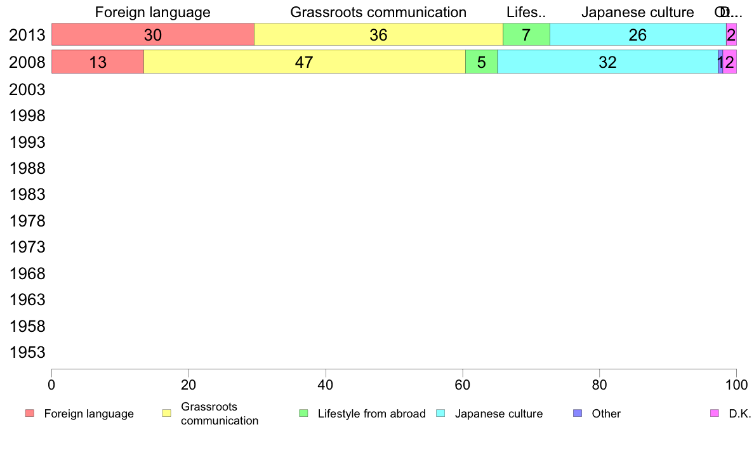
Task: Click the Japanese culture header above the bars
Action: pyautogui.click(x=637, y=12)
